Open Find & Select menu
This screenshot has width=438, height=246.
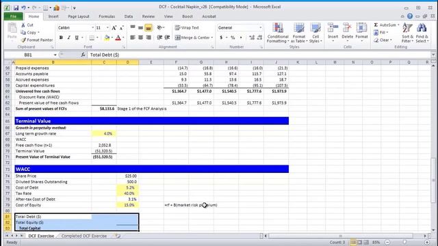click(x=422, y=33)
